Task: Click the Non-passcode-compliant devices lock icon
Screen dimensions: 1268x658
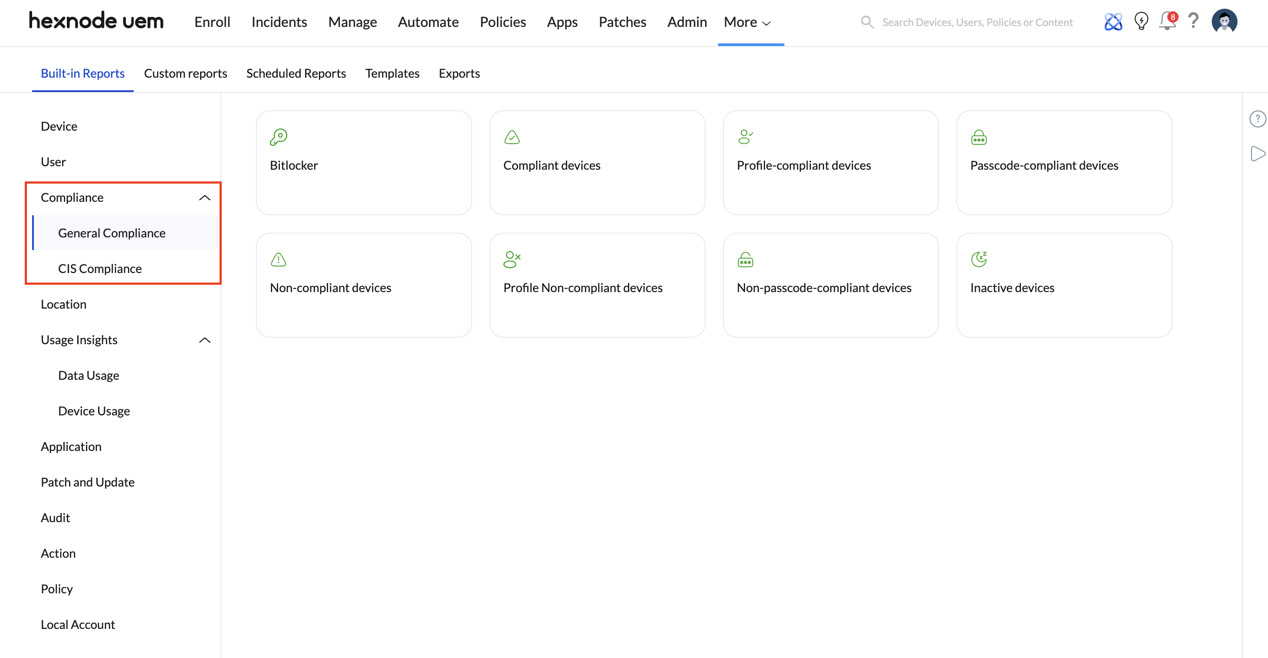Action: 745,260
